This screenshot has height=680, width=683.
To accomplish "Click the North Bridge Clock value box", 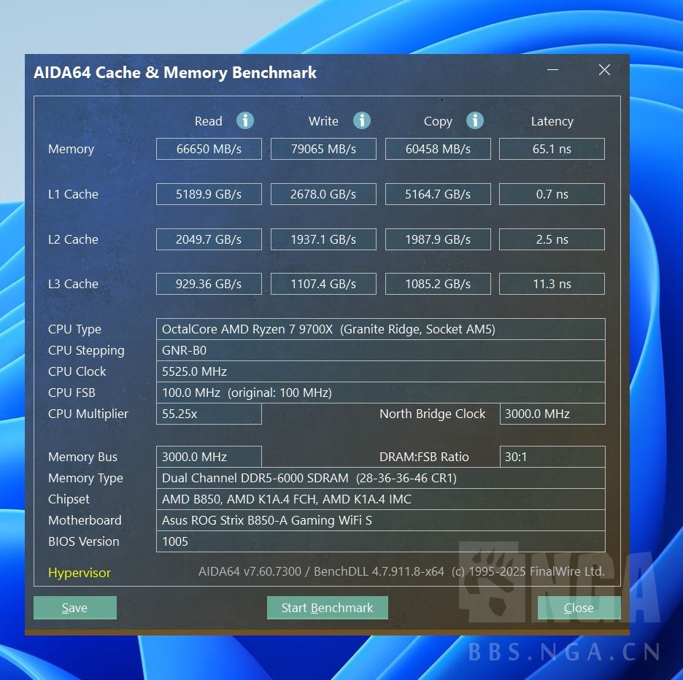I will click(552, 414).
